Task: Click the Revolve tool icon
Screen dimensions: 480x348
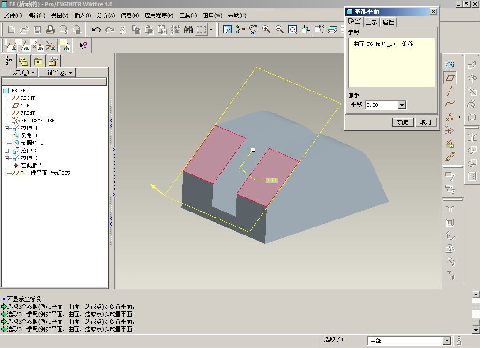Action: tap(472, 78)
